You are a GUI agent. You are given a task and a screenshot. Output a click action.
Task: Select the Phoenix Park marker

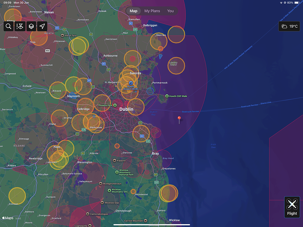coord(115,105)
